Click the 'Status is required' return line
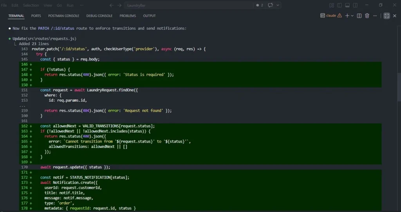Image resolution: width=401 pixels, height=212 pixels. coord(109,75)
